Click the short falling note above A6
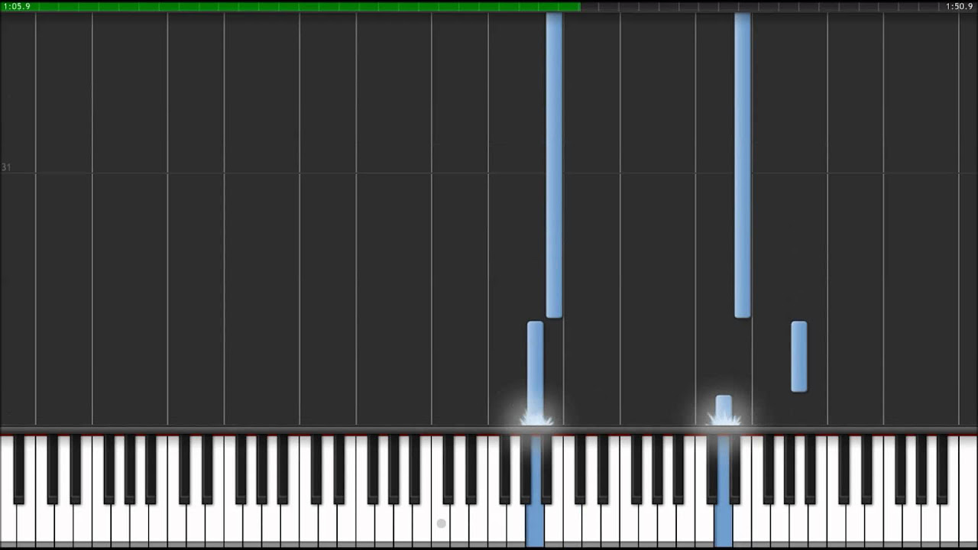The width and height of the screenshot is (978, 550). (x=799, y=357)
